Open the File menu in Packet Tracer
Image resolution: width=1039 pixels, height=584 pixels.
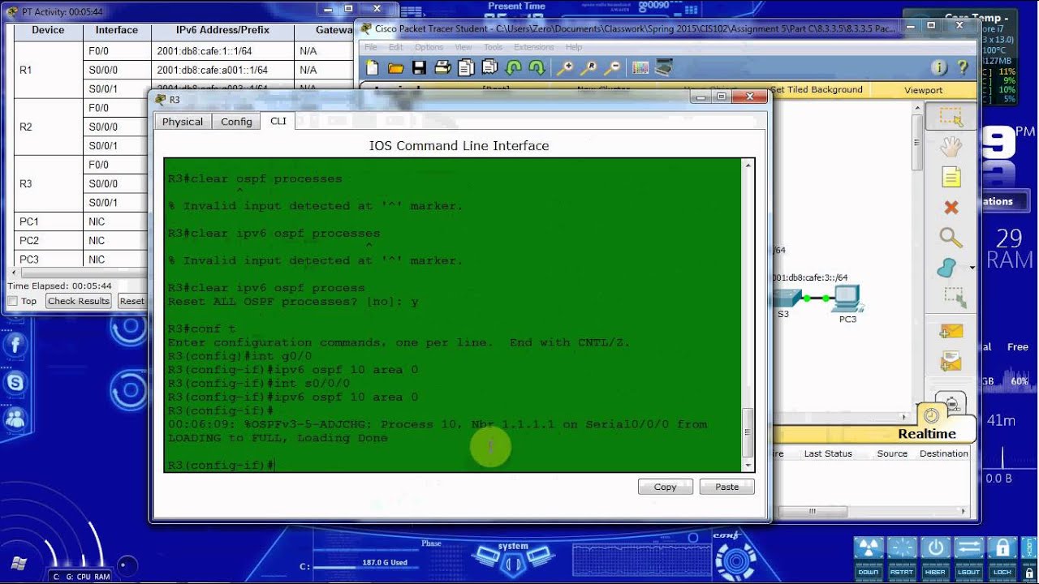[x=371, y=47]
